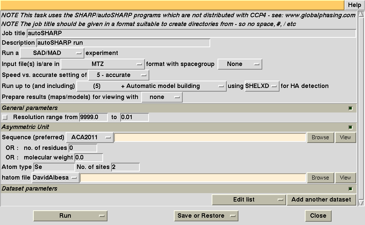View the Sequence file
365x225 pixels.
pos(345,137)
